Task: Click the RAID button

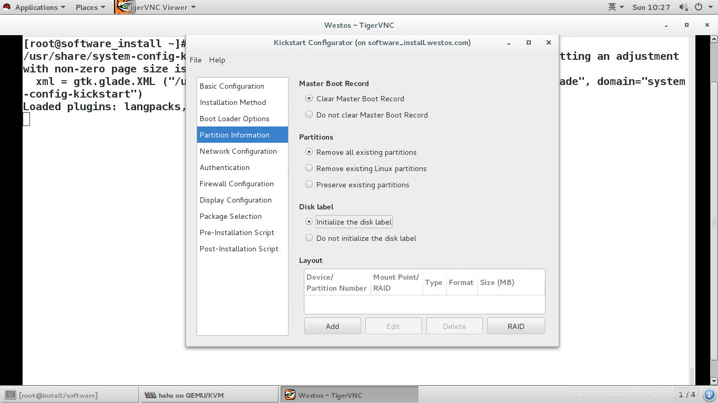Action: click(x=516, y=326)
